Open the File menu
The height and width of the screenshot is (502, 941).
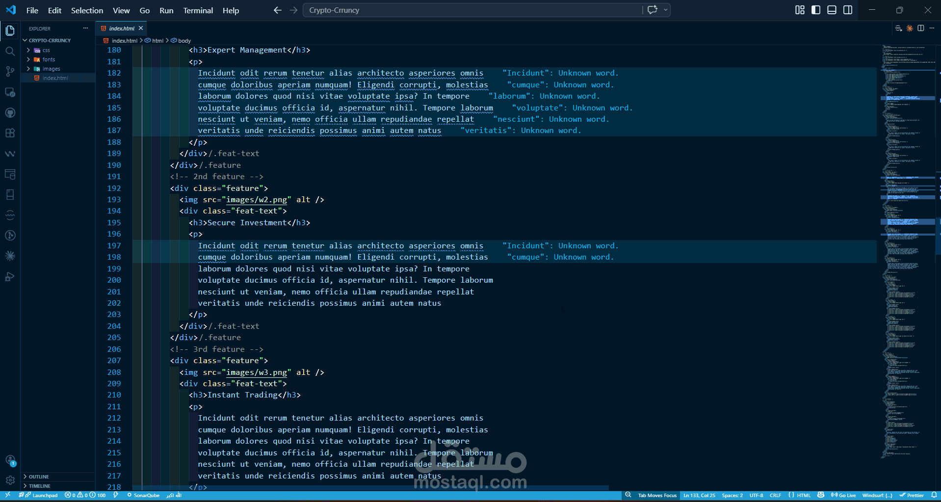pos(32,10)
